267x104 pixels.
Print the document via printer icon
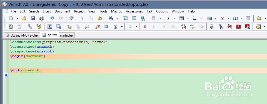42,18
